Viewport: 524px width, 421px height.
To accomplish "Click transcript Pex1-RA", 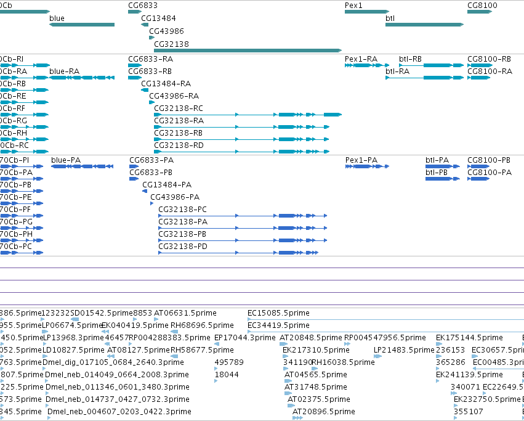I will point(367,65).
